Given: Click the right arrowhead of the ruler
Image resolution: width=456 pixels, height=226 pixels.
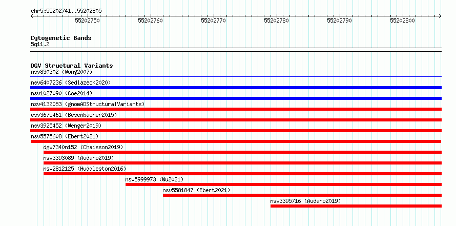Looking at the screenshot, I should 440,16.
